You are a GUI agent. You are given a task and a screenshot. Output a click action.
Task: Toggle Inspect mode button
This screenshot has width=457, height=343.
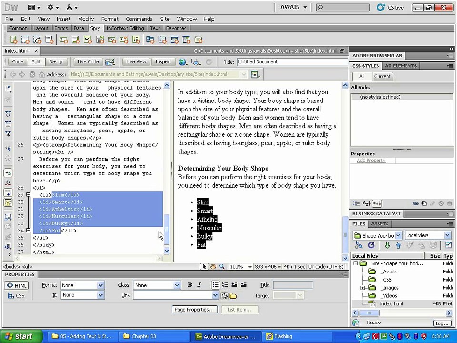pyautogui.click(x=163, y=62)
